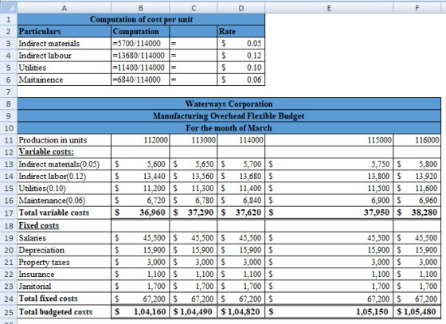This screenshot has width=446, height=324.
Task: Click 'Indirect materials(0.05)' label
Action: [65, 164]
